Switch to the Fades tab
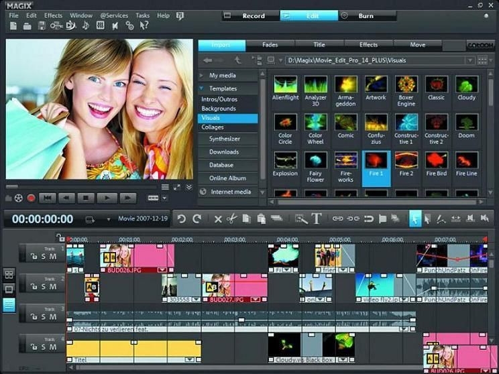Viewport: 499px width, 374px height. [x=270, y=45]
